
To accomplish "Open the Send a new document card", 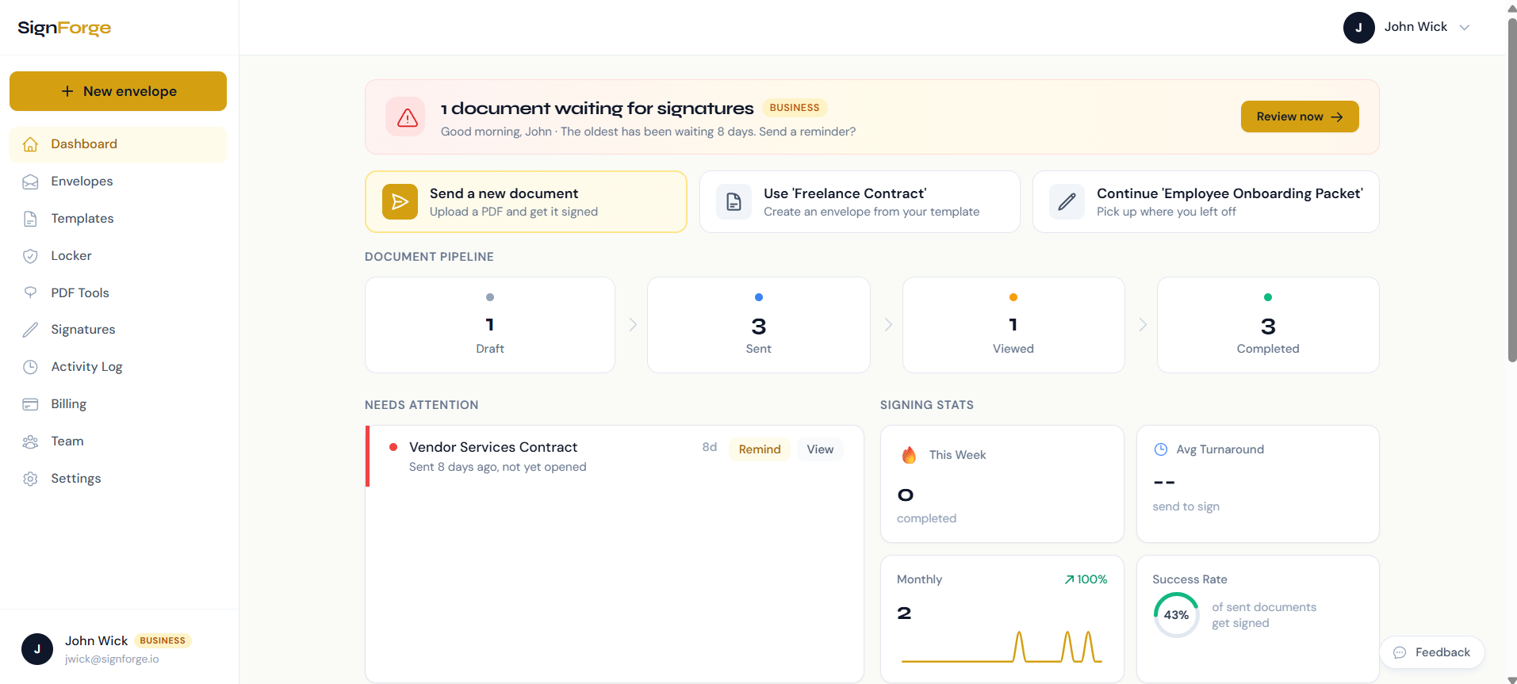I will [526, 202].
